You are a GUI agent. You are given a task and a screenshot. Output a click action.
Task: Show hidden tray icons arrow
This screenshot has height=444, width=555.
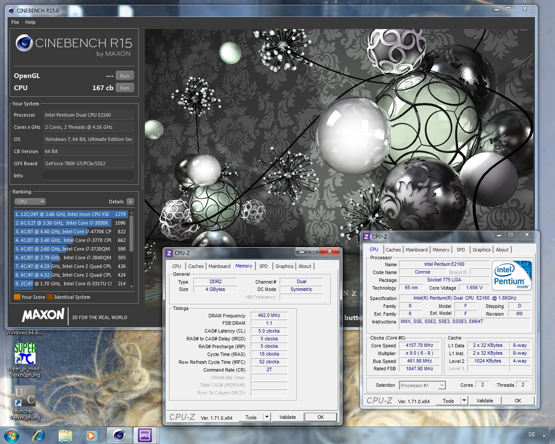click(543, 435)
